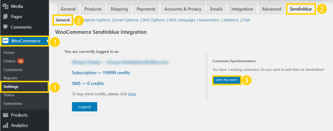Click the Pages icon in sidebar
The height and width of the screenshot is (131, 333).
[6, 17]
